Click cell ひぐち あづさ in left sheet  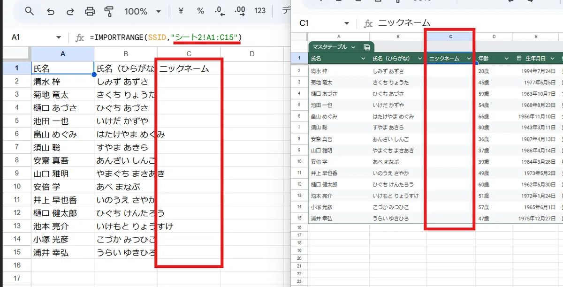126,108
